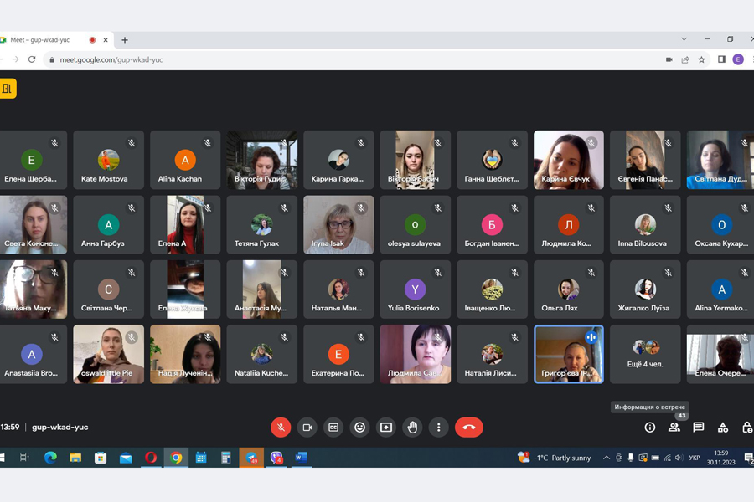Open the Calendar app from taskbar
Viewport: 754px width, 502px height.
[201, 458]
